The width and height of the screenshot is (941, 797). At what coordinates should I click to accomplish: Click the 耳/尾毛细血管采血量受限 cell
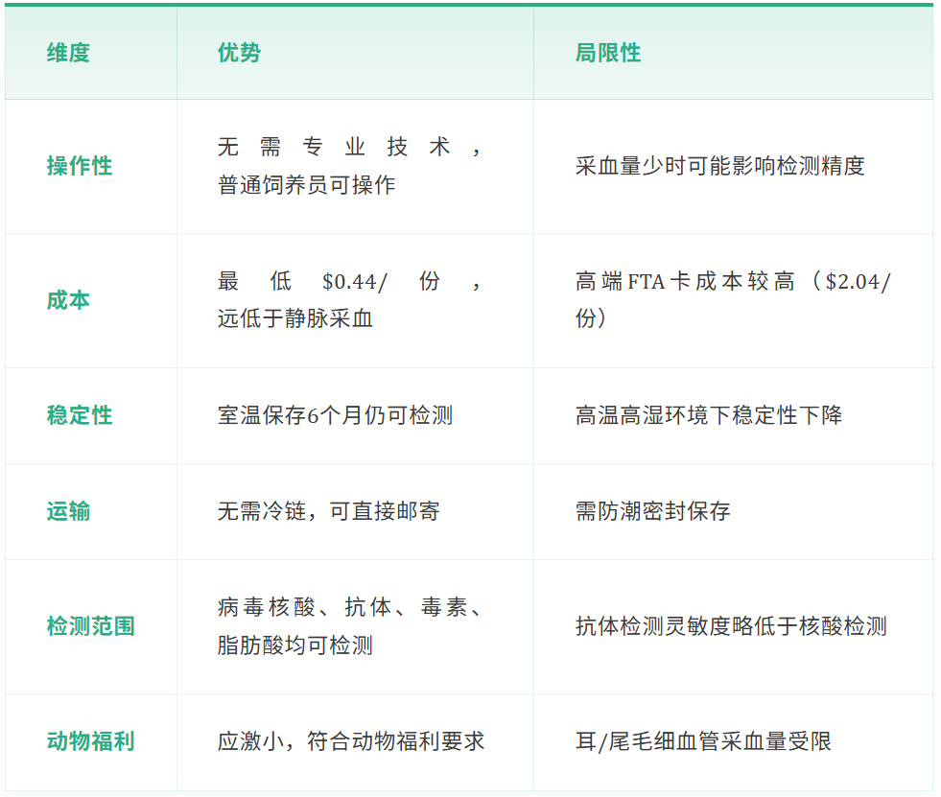point(702,741)
